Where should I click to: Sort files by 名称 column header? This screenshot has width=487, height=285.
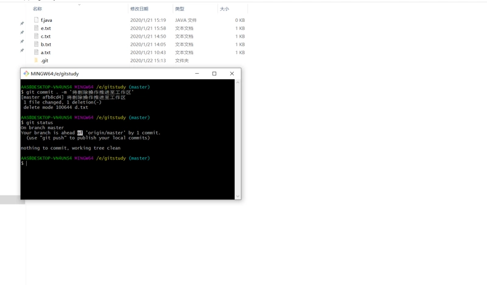tap(37, 9)
